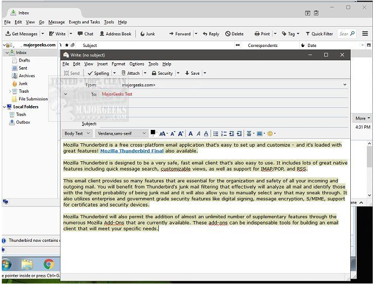The width and height of the screenshot is (374, 286).
Task: Click the Subject input field
Action: 223,124
